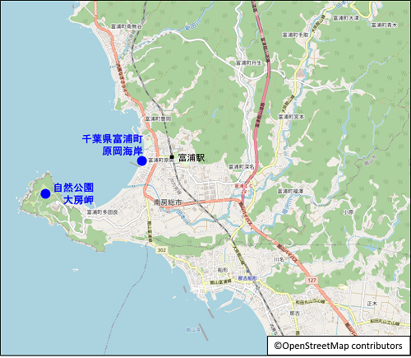This screenshot has width=411, height=358.
Task: Select the 富浦駅 text label
Action: tap(192, 158)
